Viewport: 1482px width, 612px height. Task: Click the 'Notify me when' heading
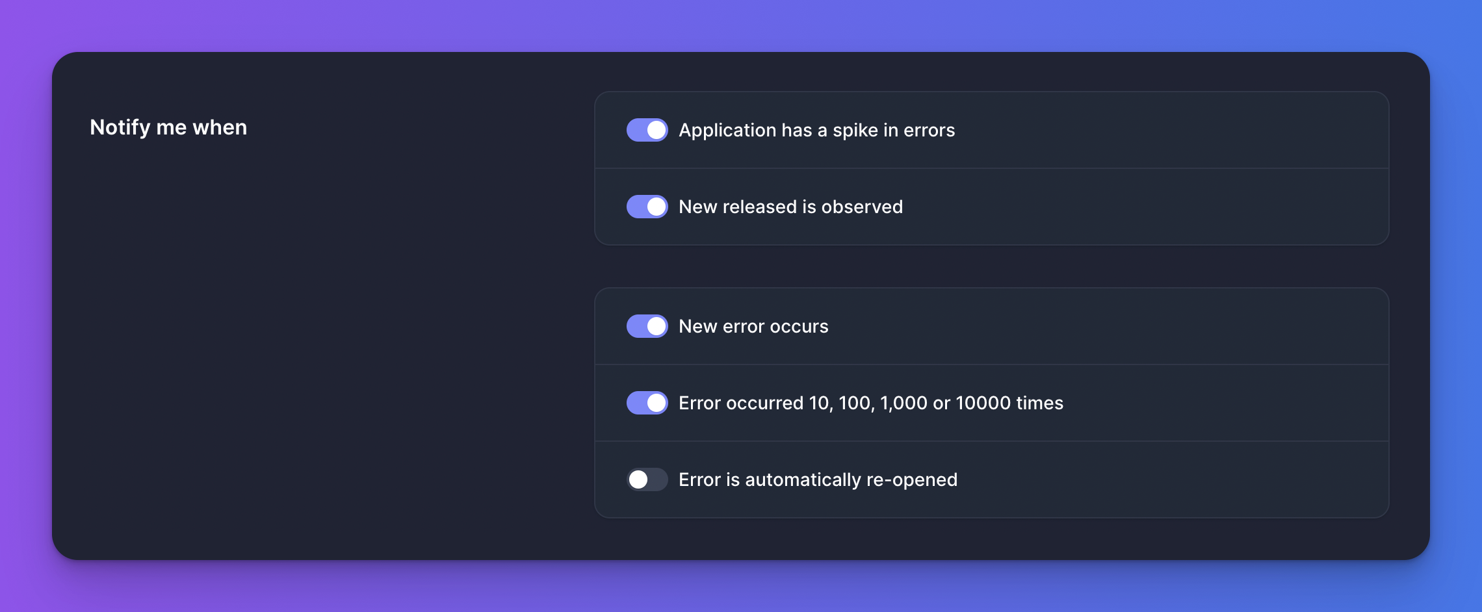[169, 127]
